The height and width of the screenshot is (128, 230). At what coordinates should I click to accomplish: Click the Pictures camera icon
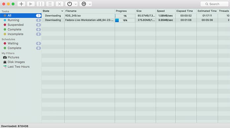pos(5,57)
